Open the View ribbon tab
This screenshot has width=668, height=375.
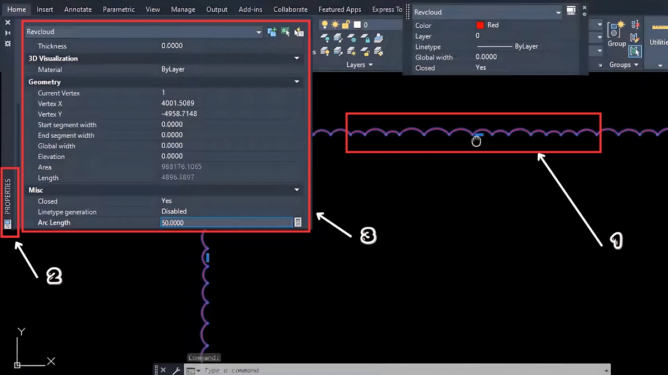tap(153, 9)
